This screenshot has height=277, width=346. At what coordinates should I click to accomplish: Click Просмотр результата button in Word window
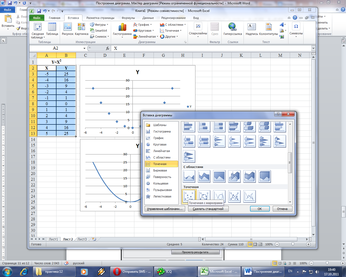click(x=195, y=252)
